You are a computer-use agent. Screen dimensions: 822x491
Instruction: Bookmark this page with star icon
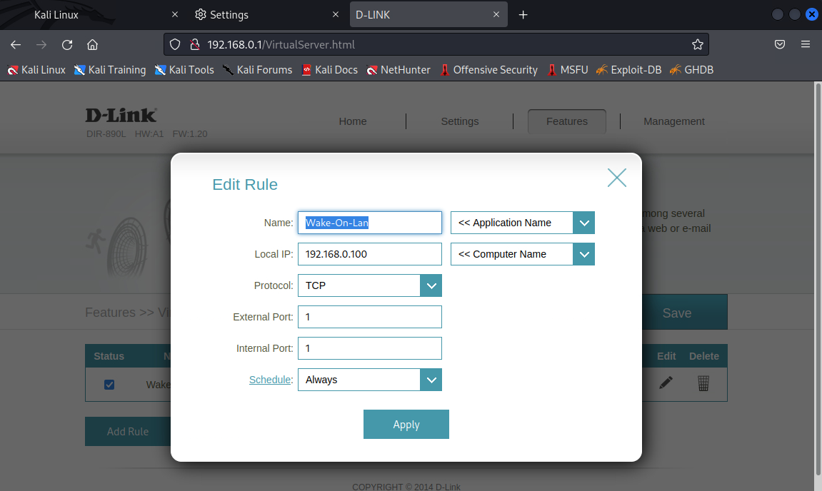click(x=697, y=44)
